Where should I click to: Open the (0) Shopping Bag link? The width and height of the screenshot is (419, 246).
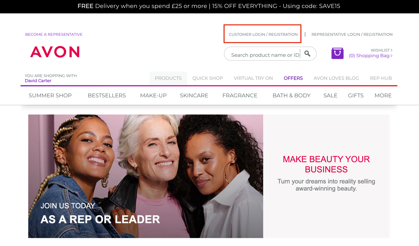pyautogui.click(x=370, y=56)
